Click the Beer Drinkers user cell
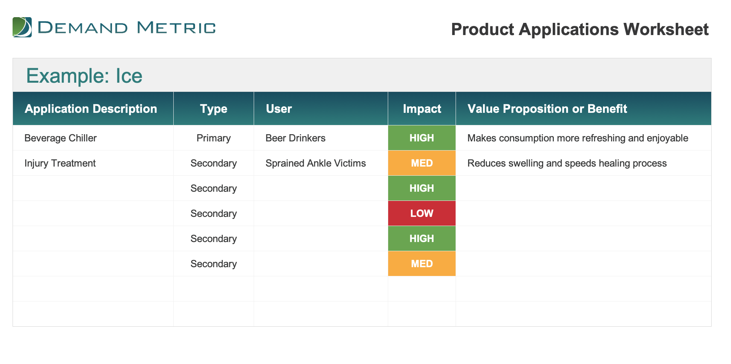This screenshot has height=364, width=731. coord(321,138)
